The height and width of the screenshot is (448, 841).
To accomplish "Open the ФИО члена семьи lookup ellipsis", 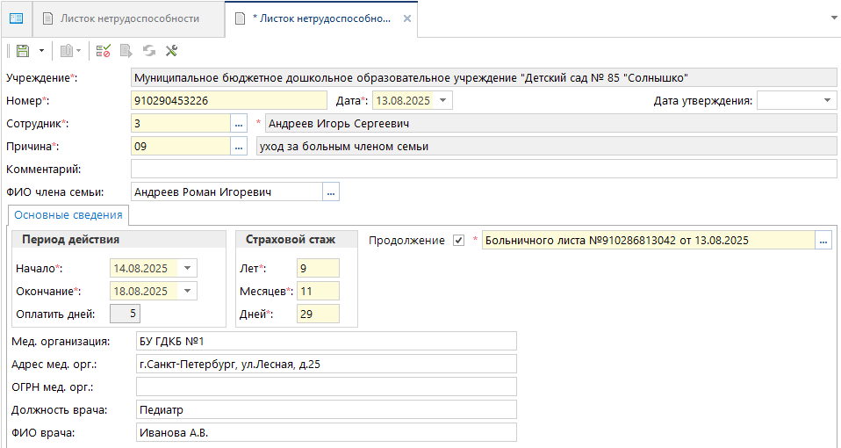I will pos(330,191).
